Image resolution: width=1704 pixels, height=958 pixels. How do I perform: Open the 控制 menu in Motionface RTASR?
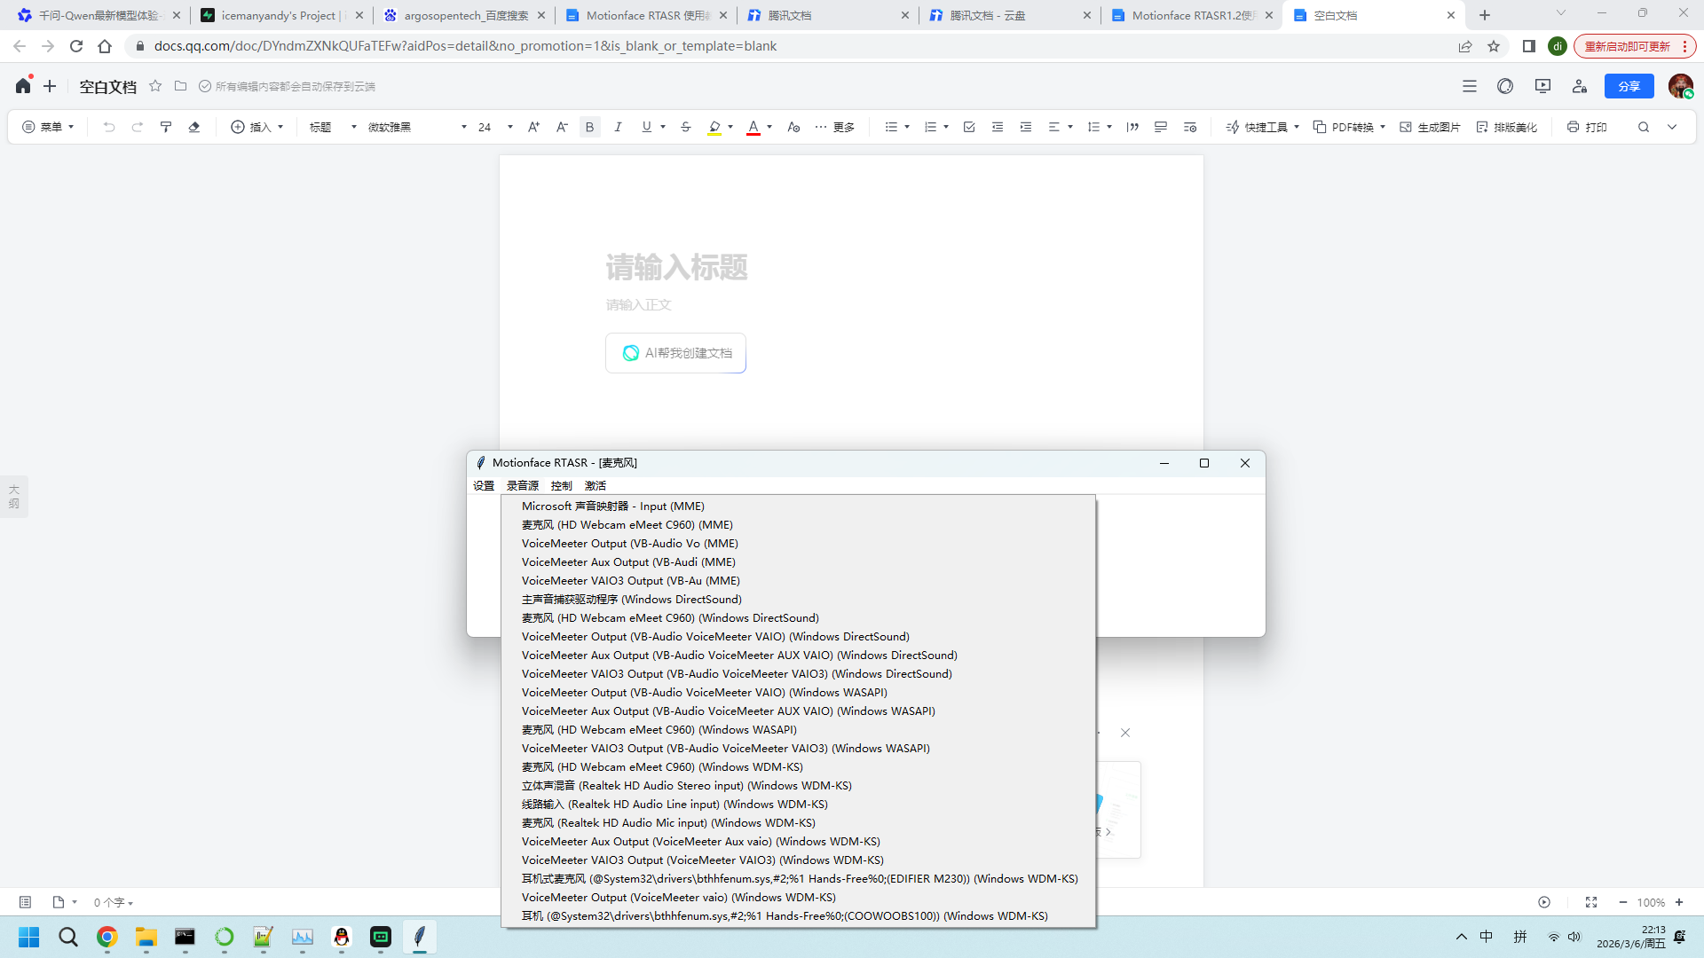pos(561,486)
